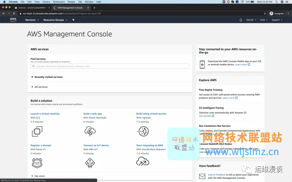
Task: Click the clock showing Wed 12:20 PM
Action: pos(264,2)
